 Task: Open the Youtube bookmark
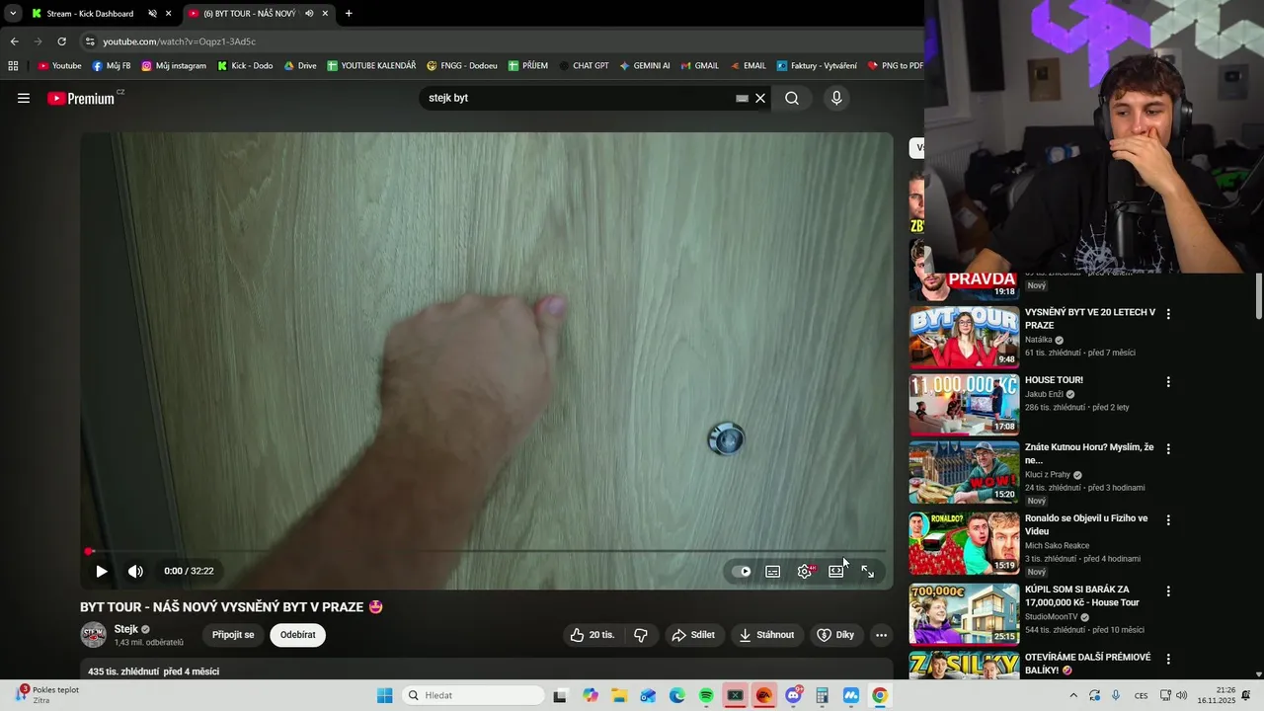59,66
